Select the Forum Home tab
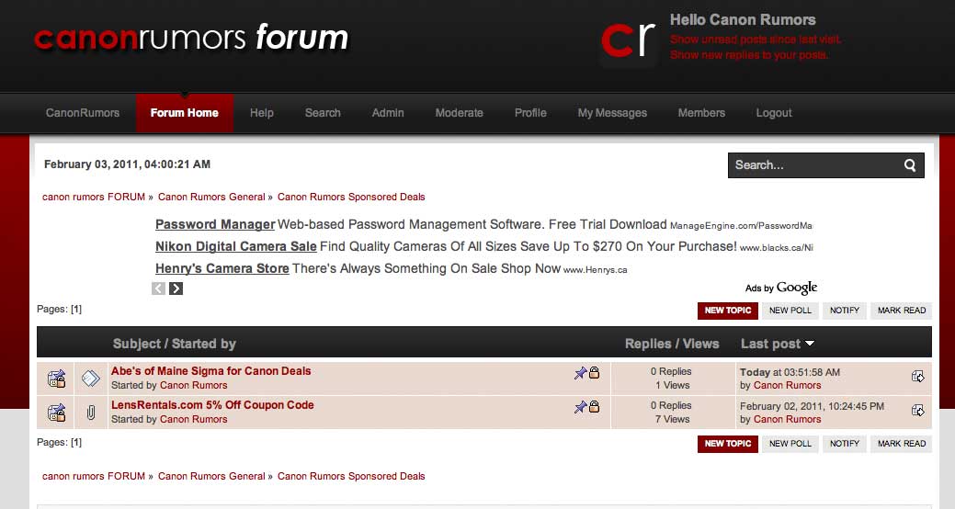Viewport: 955px width, 509px height. (x=185, y=113)
